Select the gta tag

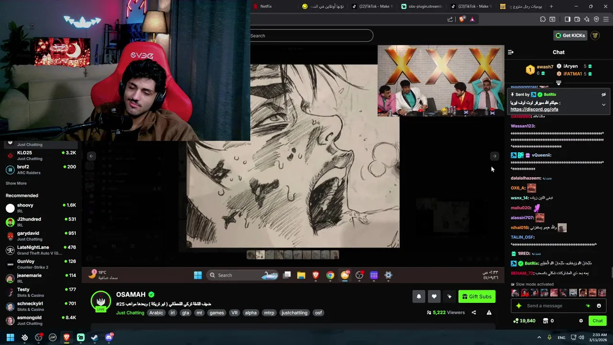[185, 313]
